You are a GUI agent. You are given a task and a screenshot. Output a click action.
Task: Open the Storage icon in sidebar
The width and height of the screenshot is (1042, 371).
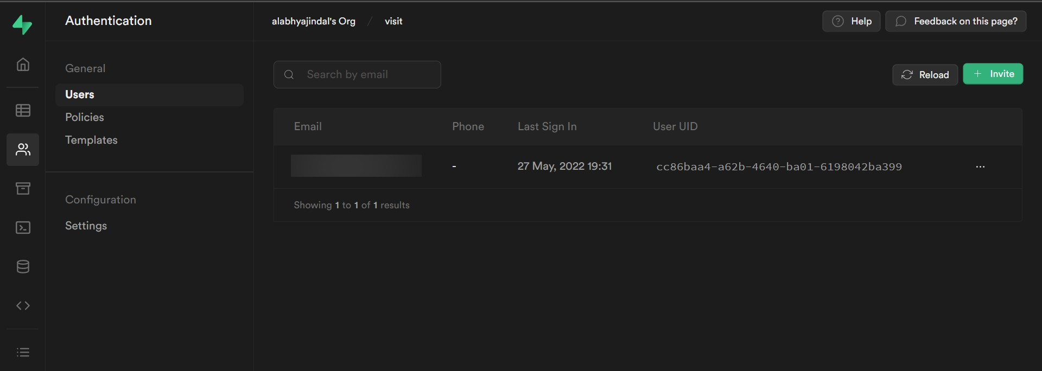(x=23, y=188)
